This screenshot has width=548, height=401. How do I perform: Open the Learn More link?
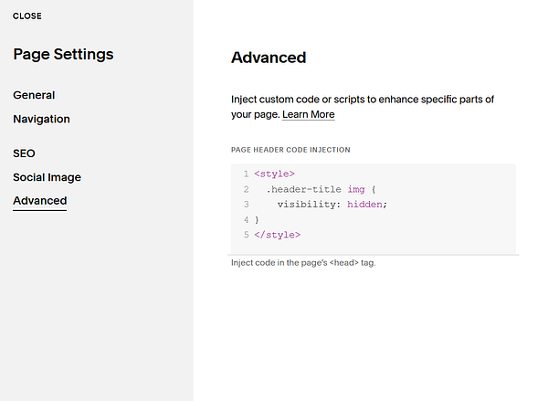pyautogui.click(x=309, y=115)
